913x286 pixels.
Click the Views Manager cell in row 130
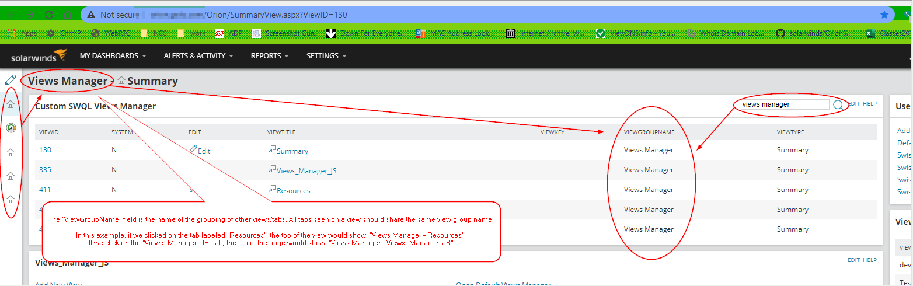649,150
